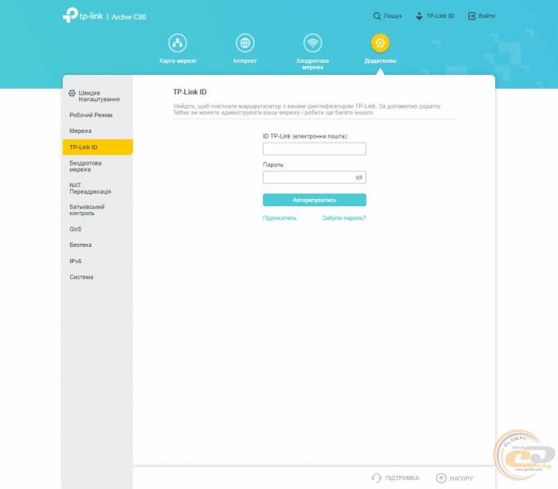
Task: Click the Швидке Налаштування gear icon
Action: point(72,93)
